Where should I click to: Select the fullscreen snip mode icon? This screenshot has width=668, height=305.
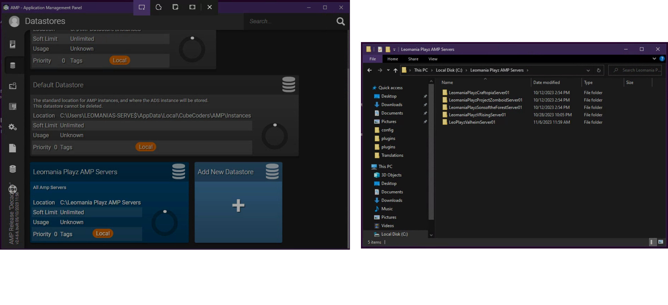click(x=192, y=7)
